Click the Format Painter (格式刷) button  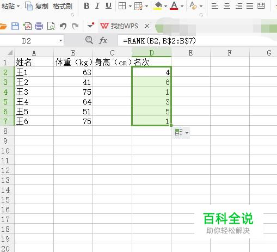(x=63, y=7)
